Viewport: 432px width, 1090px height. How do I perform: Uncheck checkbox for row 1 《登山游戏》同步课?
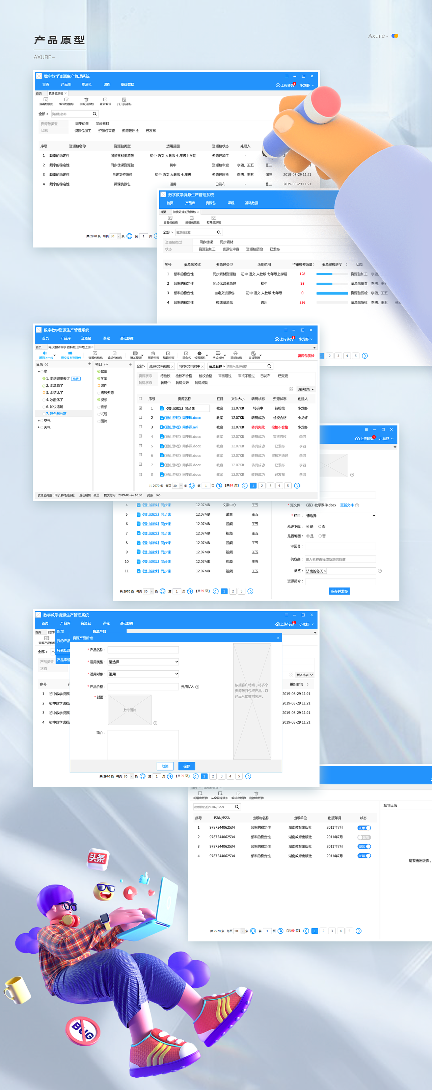[140, 408]
